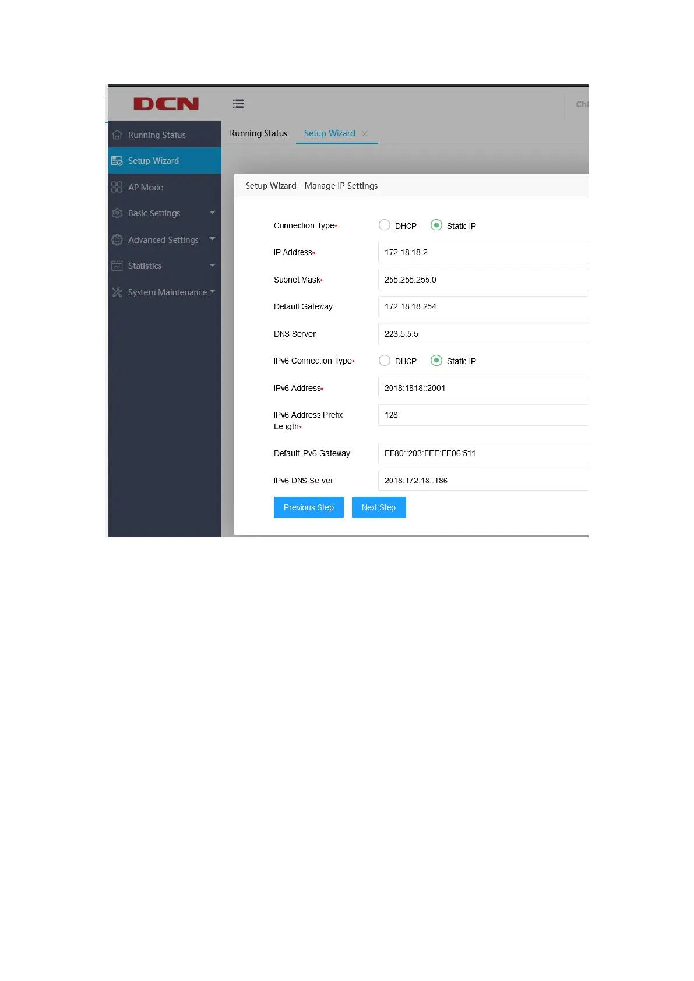
Task: Click the Subnet Mask input field
Action: tap(483, 280)
